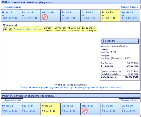Click the '** This tax is not discountable.' note
The width and height of the screenshot is (141, 117).
(x=71, y=85)
